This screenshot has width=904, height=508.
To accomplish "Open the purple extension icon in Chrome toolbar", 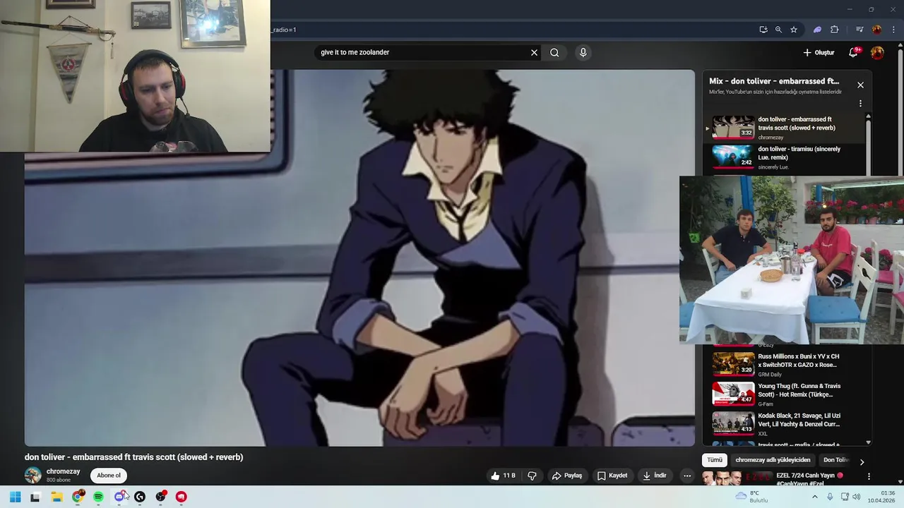I will tap(817, 30).
